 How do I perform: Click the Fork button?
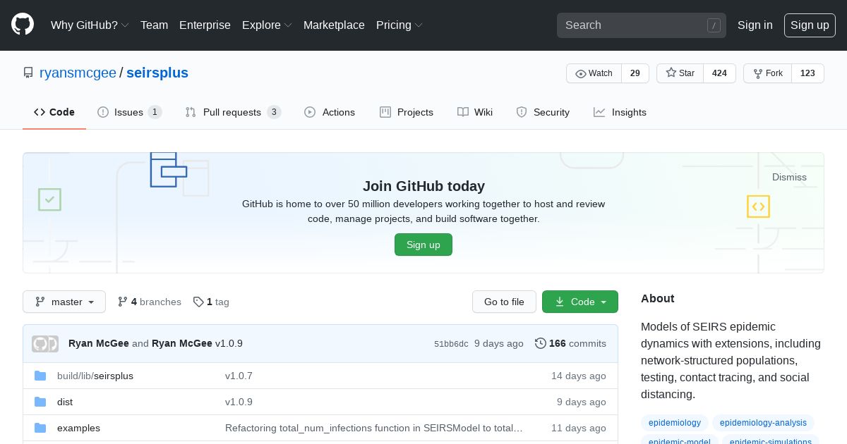(767, 73)
